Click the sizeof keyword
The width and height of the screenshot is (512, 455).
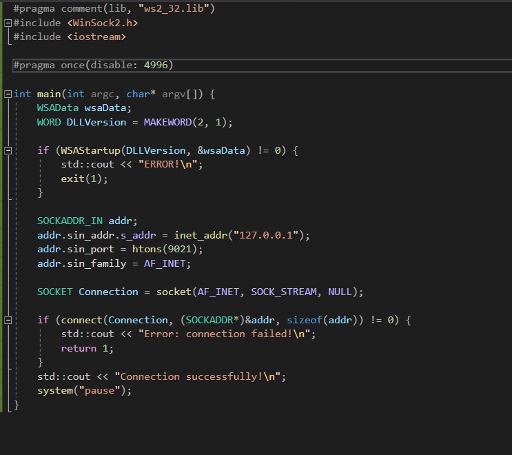pos(305,320)
